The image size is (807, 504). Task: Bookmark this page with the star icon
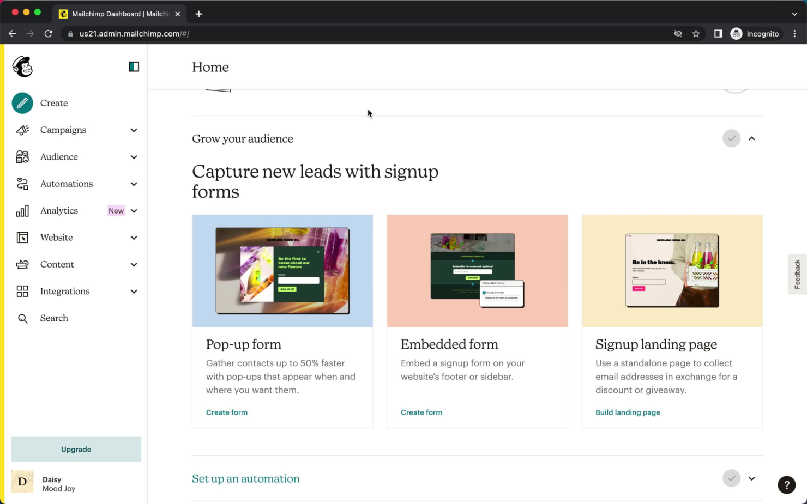coord(696,34)
